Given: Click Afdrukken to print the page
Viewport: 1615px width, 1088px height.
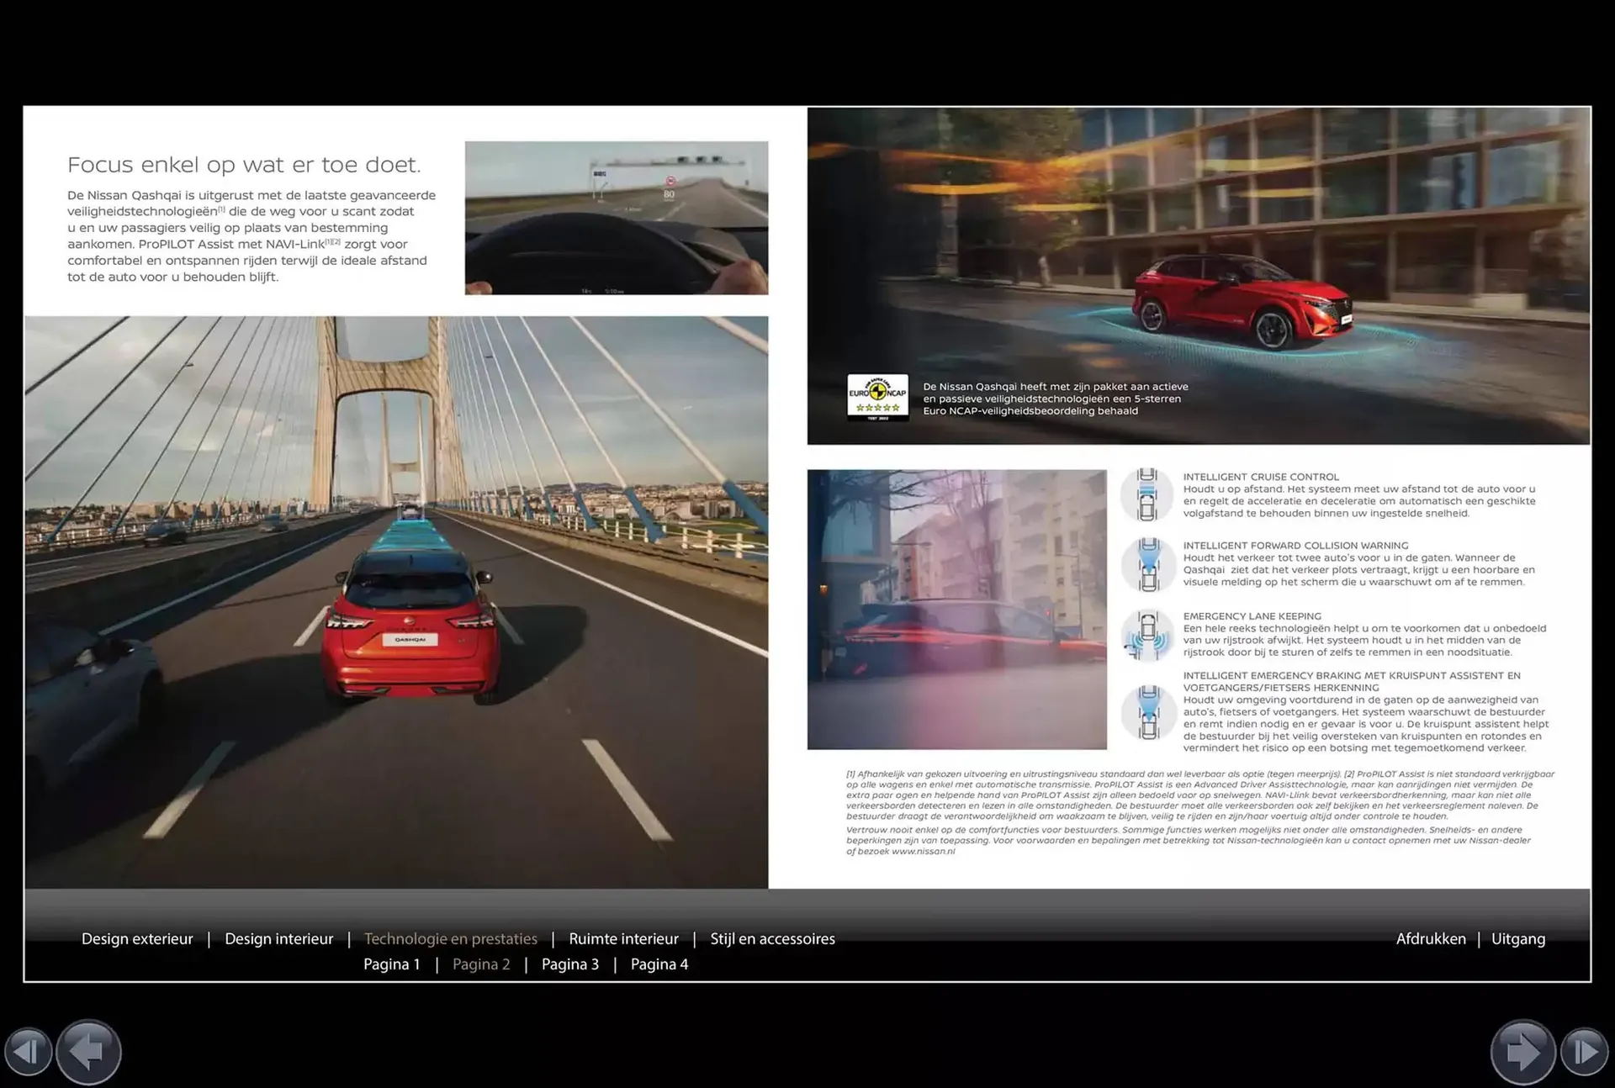Looking at the screenshot, I should 1431,938.
